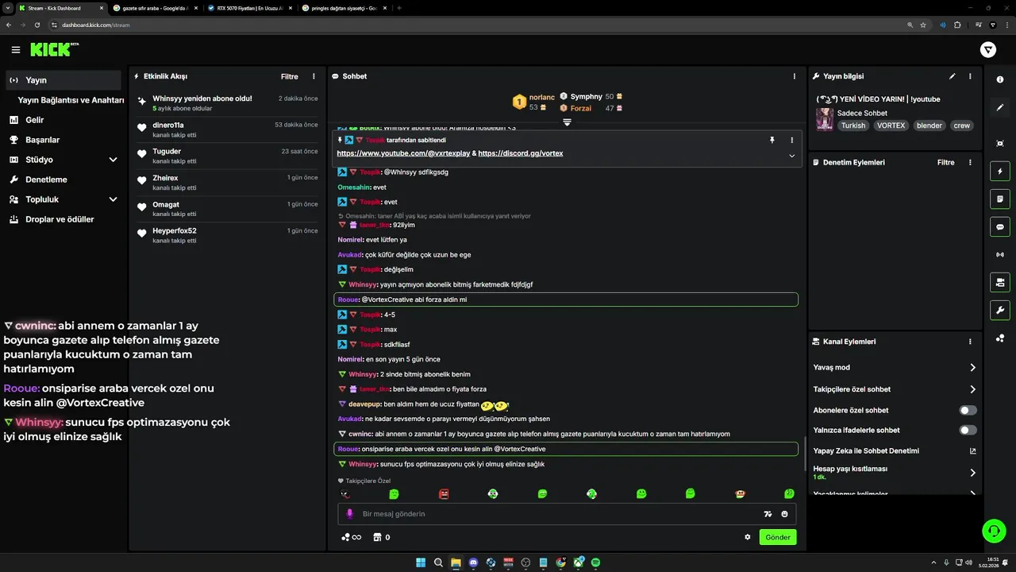1016x572 pixels.
Task: Open the hamburger menu beside Kick logo
Action: pos(16,49)
